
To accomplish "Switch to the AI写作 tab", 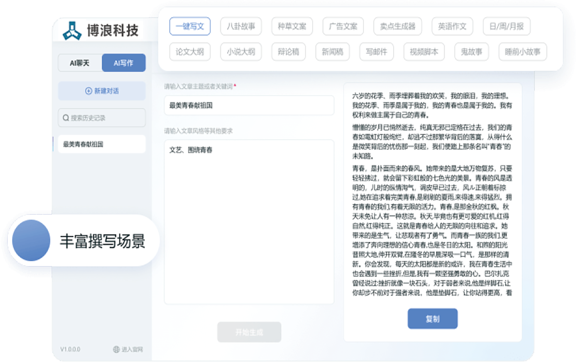I will point(123,63).
